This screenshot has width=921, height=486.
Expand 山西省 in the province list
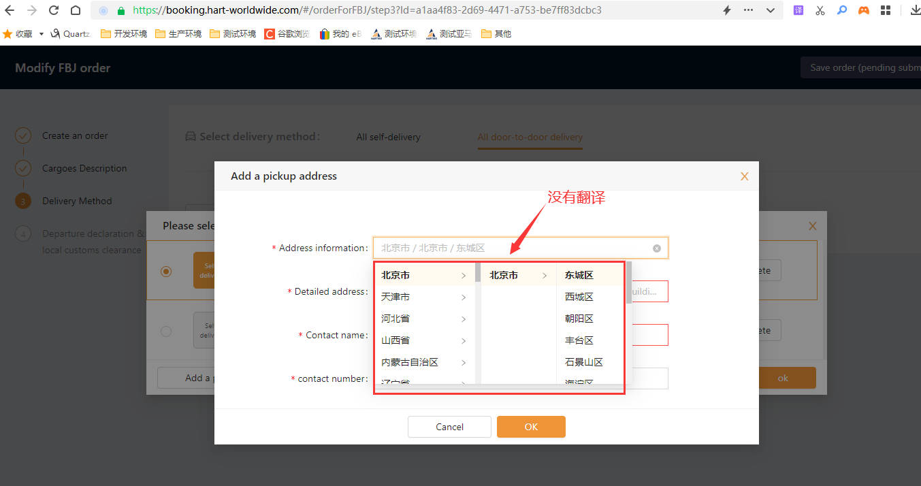pos(423,340)
